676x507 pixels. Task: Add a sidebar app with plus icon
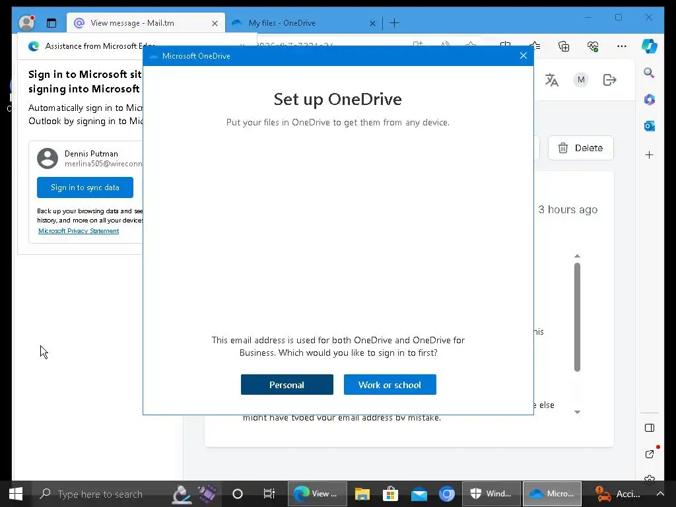click(650, 154)
